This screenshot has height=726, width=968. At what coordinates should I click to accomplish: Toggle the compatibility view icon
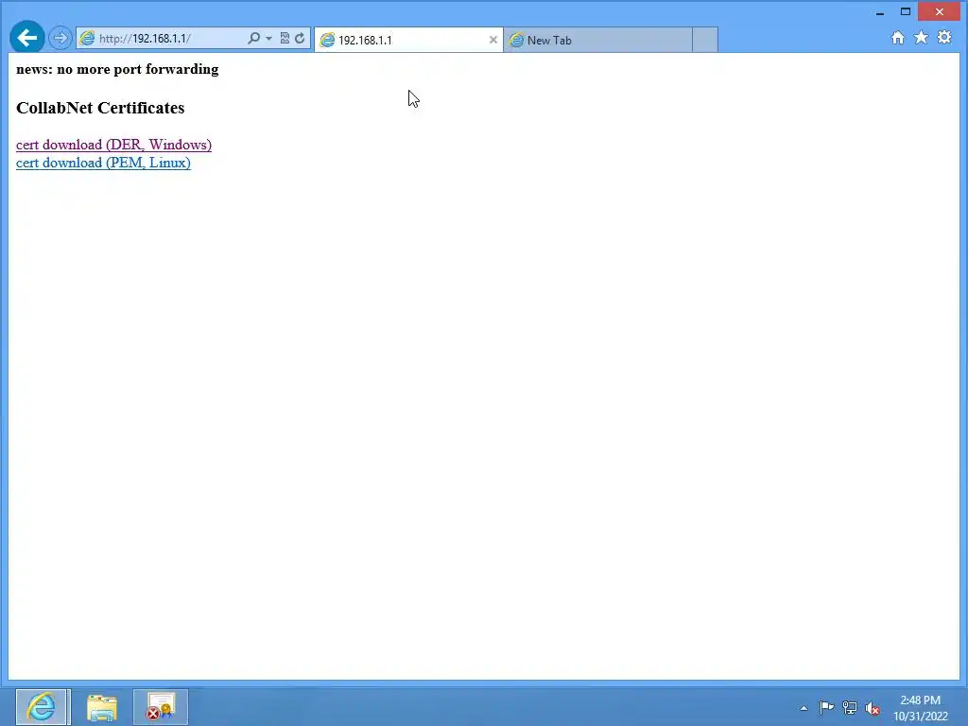tap(285, 38)
